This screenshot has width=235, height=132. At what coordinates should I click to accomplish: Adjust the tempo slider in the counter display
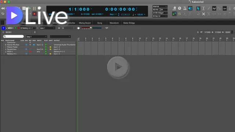click(x=126, y=15)
